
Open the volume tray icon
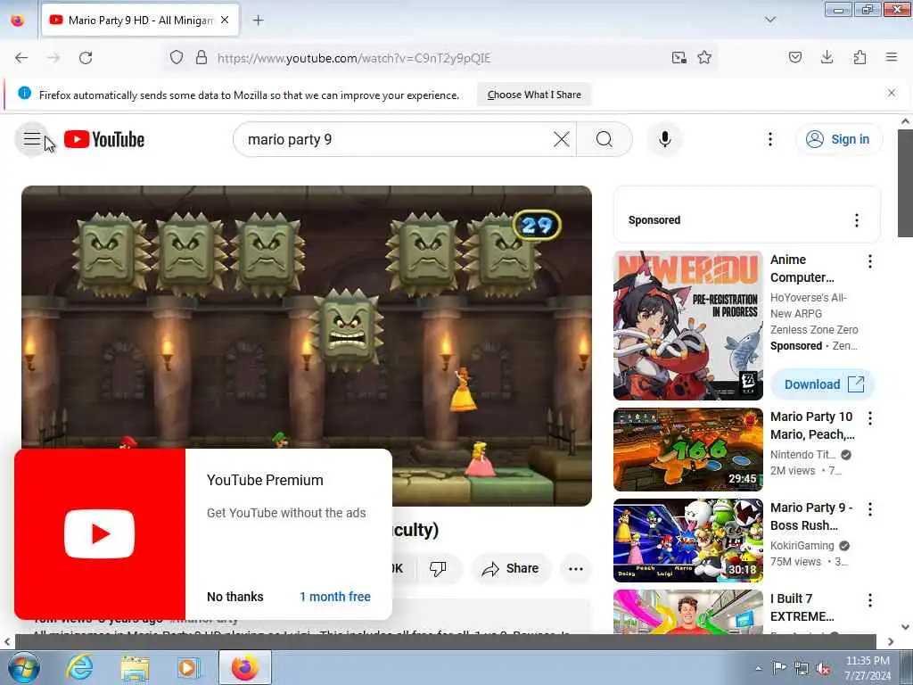tap(823, 669)
